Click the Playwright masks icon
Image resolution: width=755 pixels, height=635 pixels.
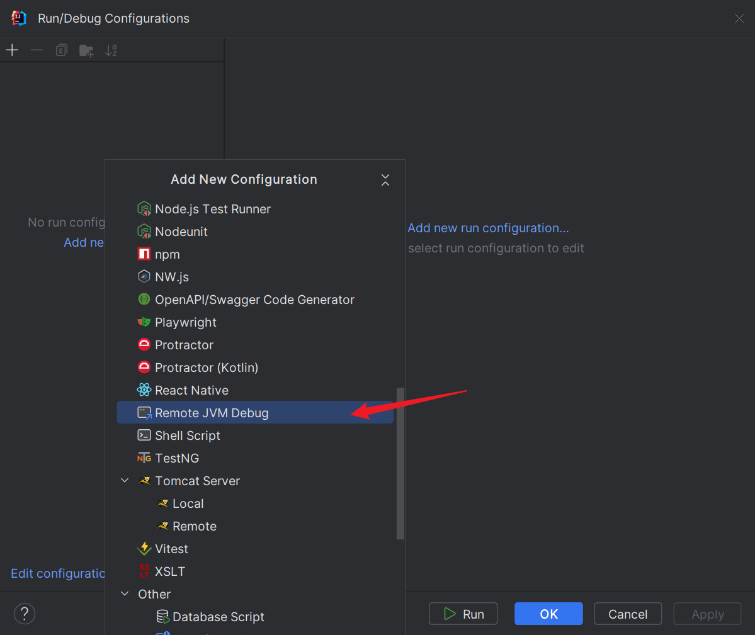click(x=144, y=322)
